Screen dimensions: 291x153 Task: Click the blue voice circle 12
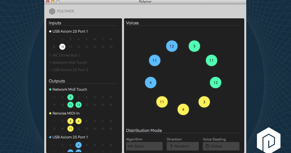click(x=172, y=46)
